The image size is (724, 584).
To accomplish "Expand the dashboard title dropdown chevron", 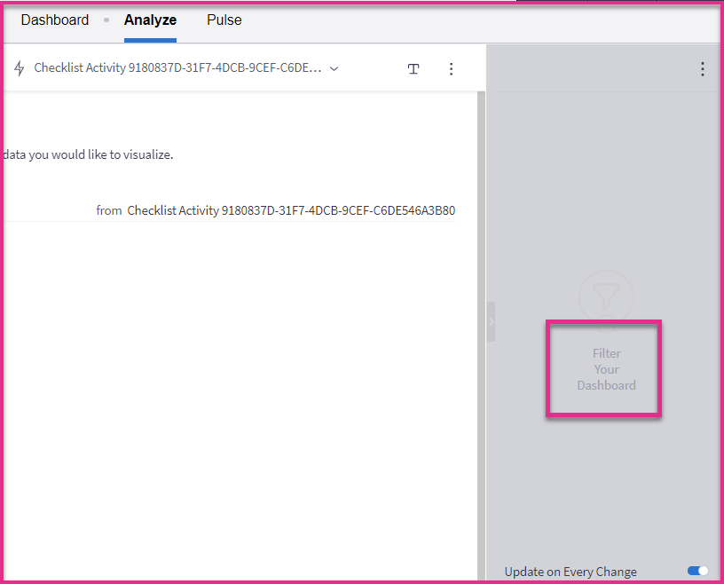I will [x=334, y=69].
